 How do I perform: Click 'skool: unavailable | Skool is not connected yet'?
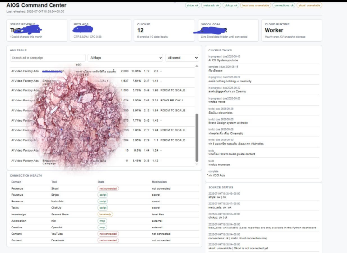238,248
